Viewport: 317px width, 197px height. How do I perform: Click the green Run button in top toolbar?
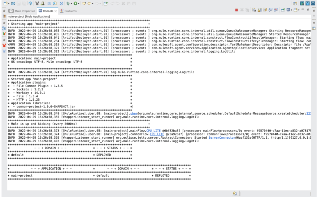(x=75, y=3)
